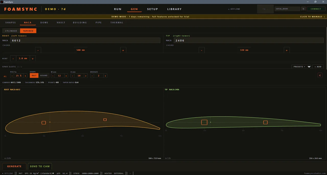The width and height of the screenshot is (327, 175).
Task: Switch to the DOME generator tab
Action: coord(44,23)
